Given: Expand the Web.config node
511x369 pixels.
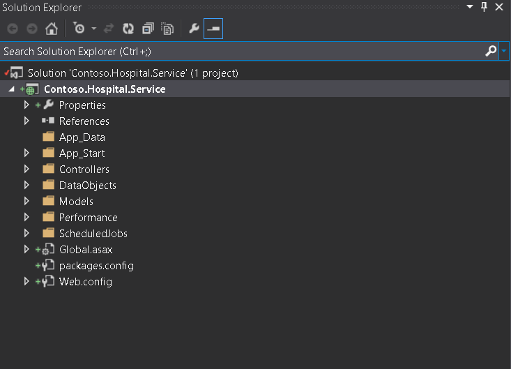Looking at the screenshot, I should tap(26, 281).
